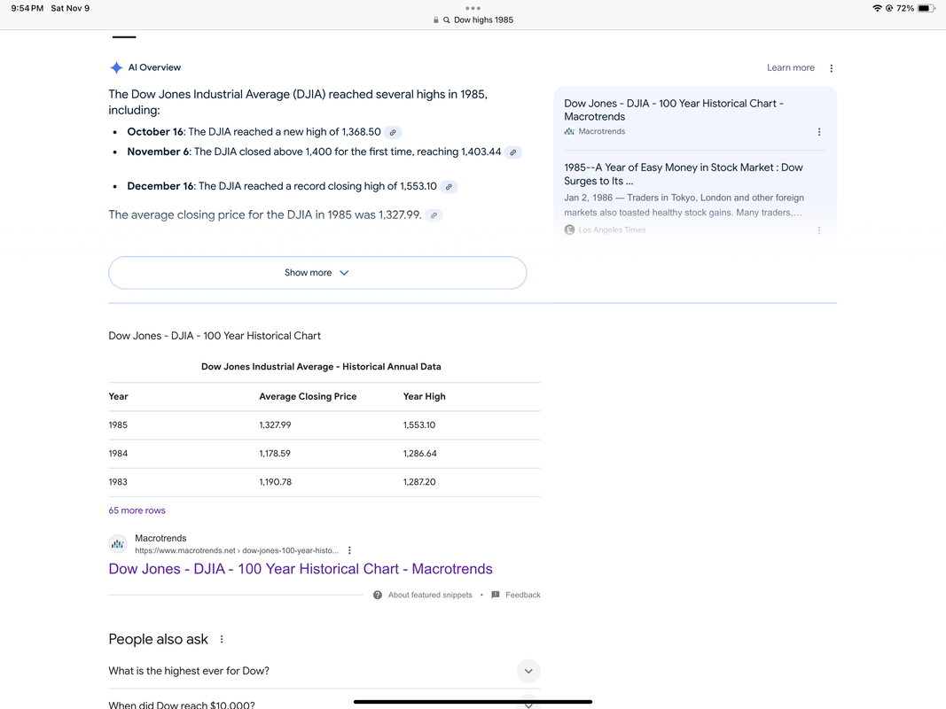946x709 pixels.
Task: Open three-dot menu next to macrotrends.net URL
Action: [349, 549]
